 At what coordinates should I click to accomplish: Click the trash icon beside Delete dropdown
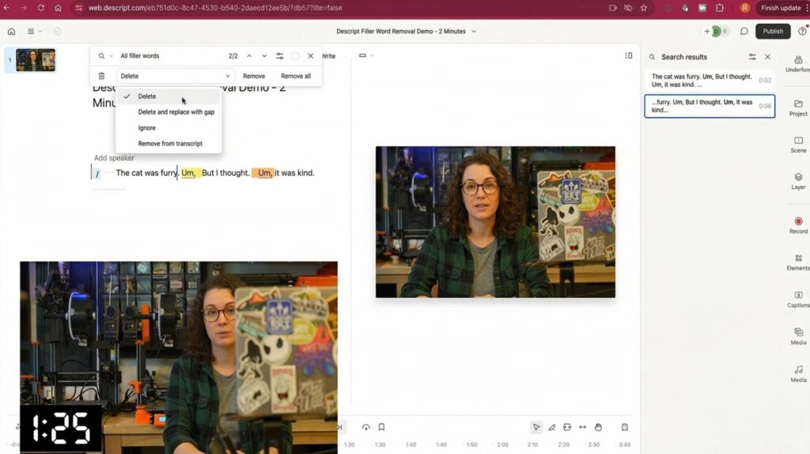coord(101,76)
